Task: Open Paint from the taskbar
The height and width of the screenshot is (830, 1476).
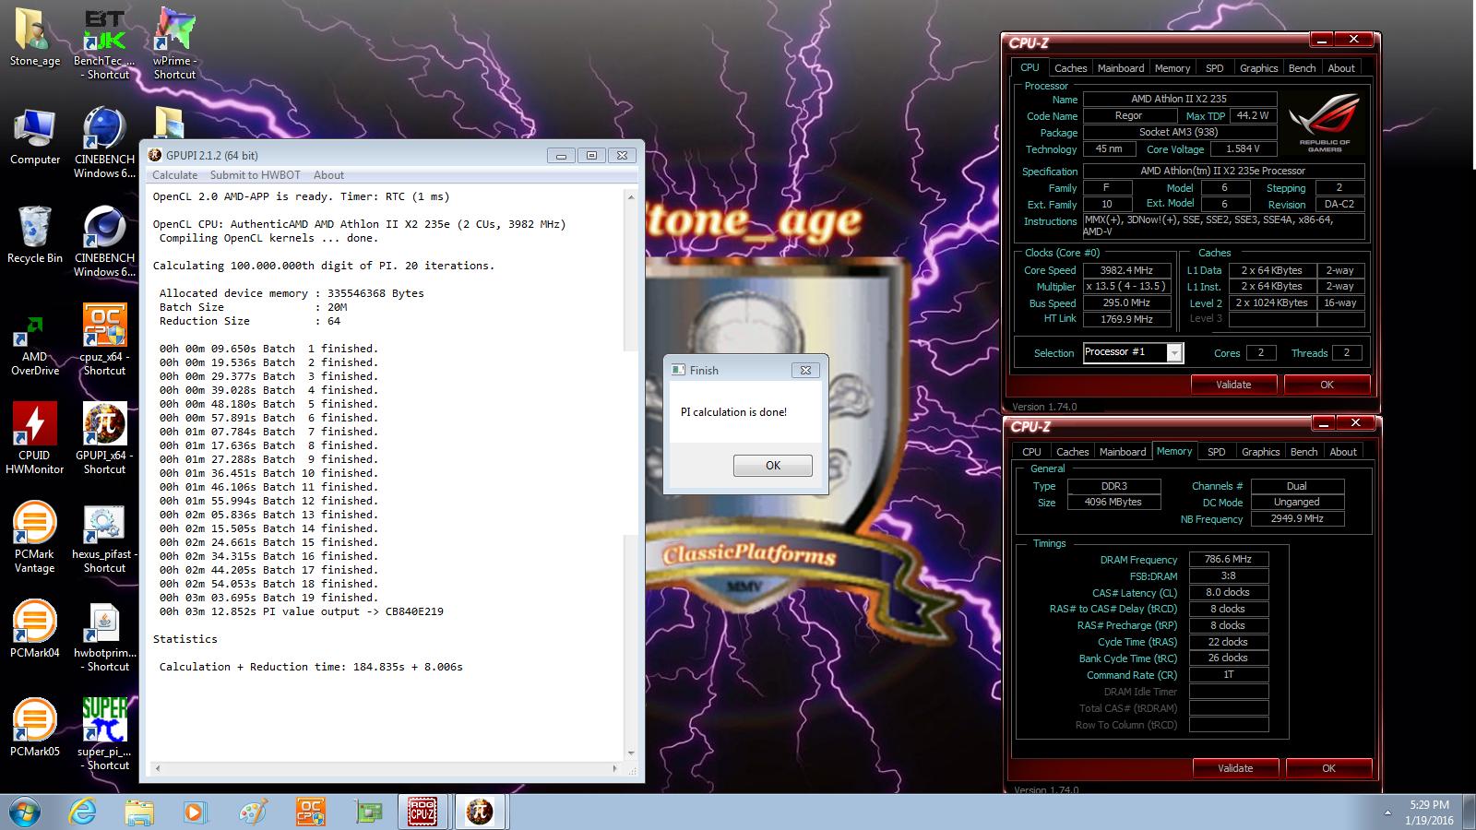Action: 252,812
